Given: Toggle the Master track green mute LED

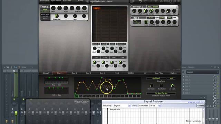Looking at the screenshot, I should [x=14, y=99].
